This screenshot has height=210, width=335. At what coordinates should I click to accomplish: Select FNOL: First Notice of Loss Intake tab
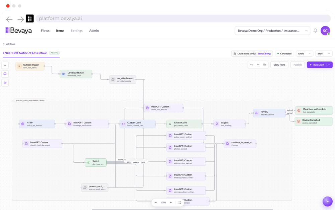25,53
